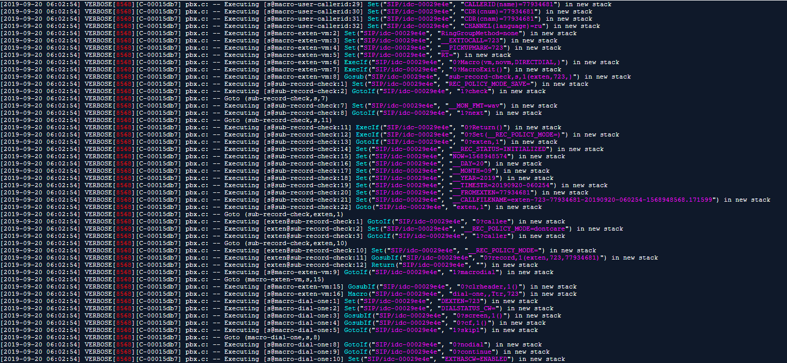Viewport: 787px width, 363px height.
Task: Click the 0?Set(__REC_POLICY_MODE=) argument
Action: point(514,134)
